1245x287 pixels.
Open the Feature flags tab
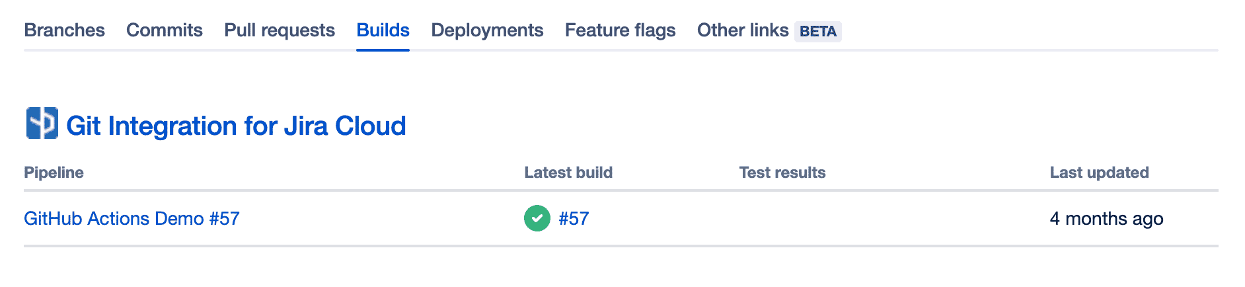point(620,30)
